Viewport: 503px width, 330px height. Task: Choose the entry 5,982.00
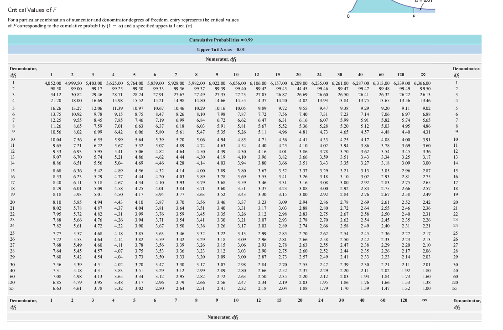(197, 83)
